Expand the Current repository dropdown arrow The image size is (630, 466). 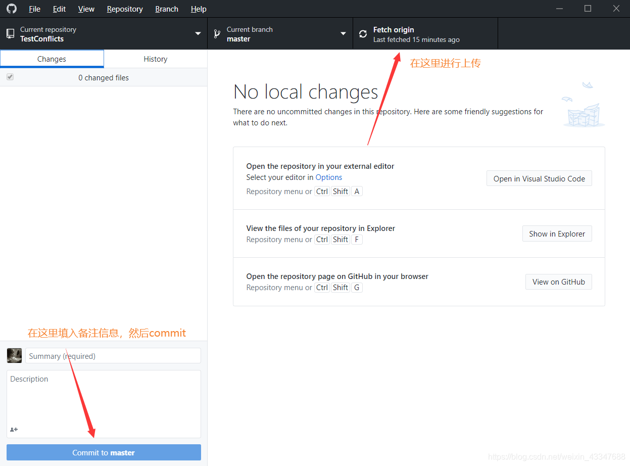click(x=198, y=34)
